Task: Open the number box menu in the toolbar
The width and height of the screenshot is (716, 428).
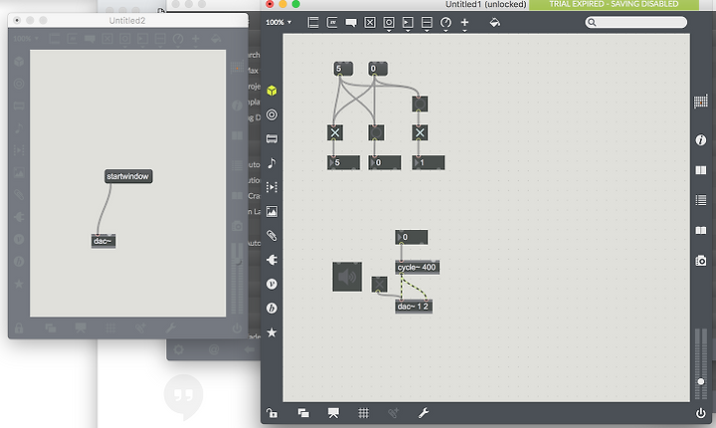Action: [x=408, y=23]
